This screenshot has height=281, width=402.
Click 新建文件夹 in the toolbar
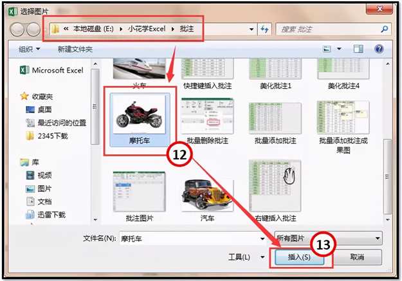pos(75,49)
